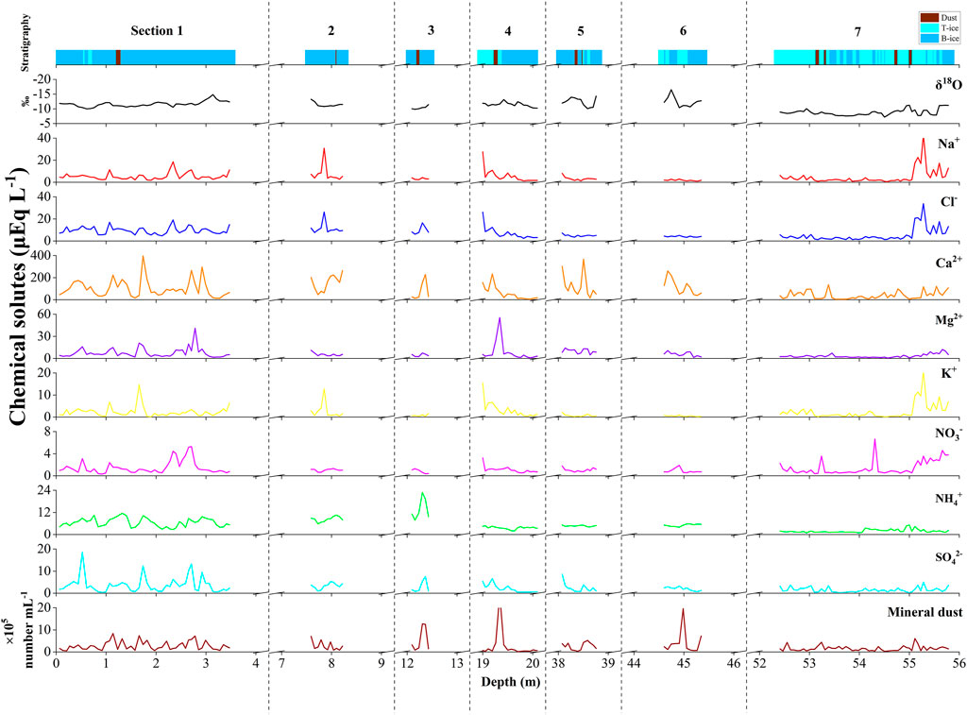Click the depth tick label '9'
Viewport: 967px width, 715px height.
[x=382, y=663]
